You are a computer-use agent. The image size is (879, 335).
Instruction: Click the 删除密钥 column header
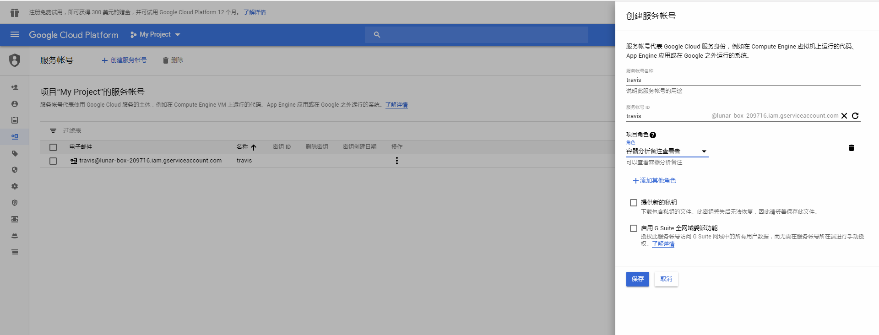pyautogui.click(x=317, y=147)
